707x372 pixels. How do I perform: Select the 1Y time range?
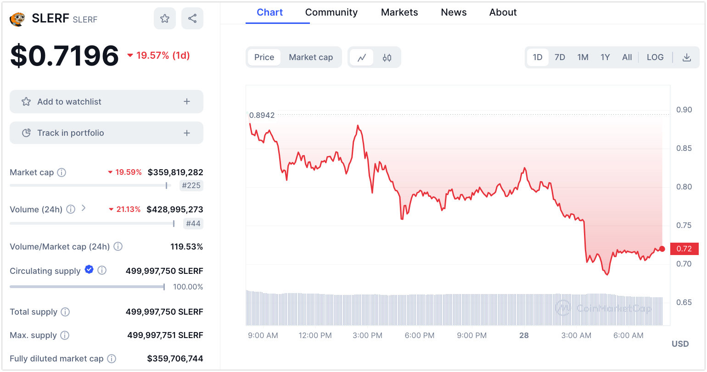(605, 57)
